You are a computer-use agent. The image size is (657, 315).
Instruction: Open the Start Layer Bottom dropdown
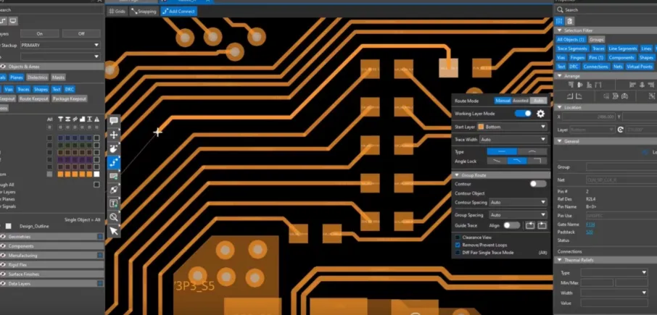coord(512,127)
